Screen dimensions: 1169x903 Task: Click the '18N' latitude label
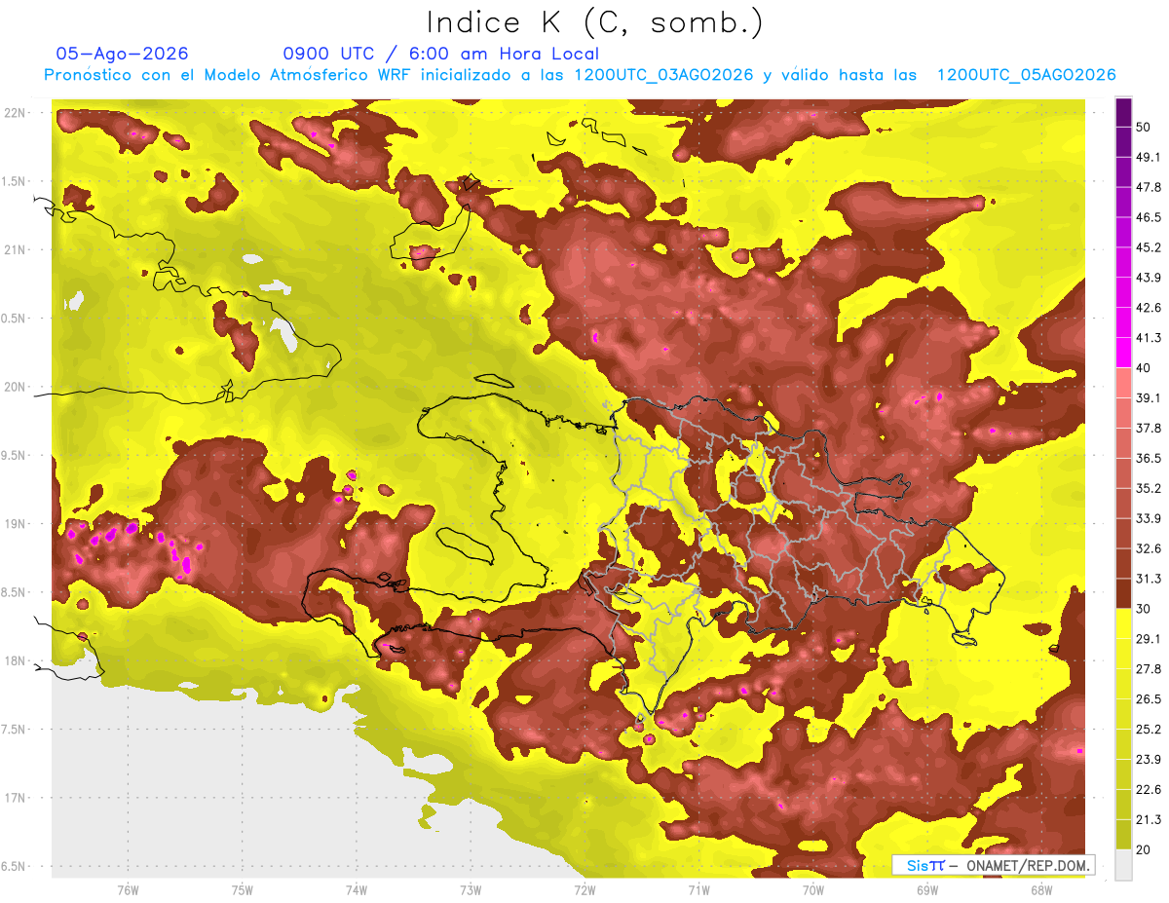click(16, 660)
